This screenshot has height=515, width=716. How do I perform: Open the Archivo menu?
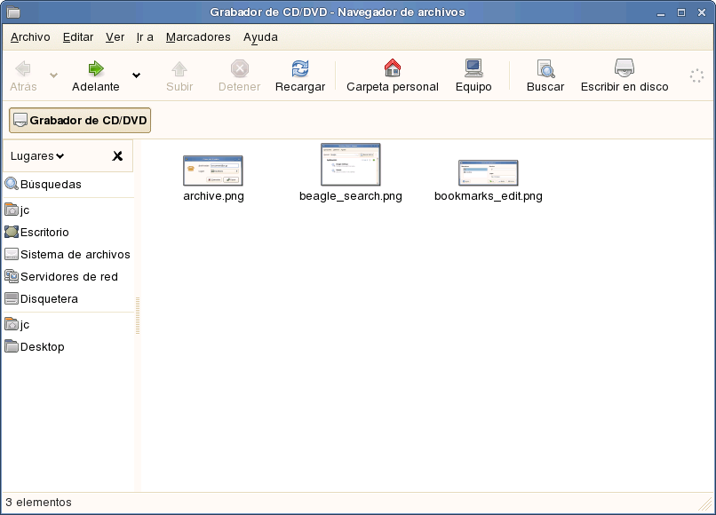[30, 37]
